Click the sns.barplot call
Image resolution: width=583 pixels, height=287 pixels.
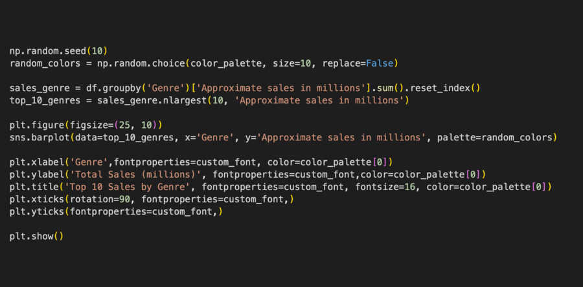coord(39,137)
